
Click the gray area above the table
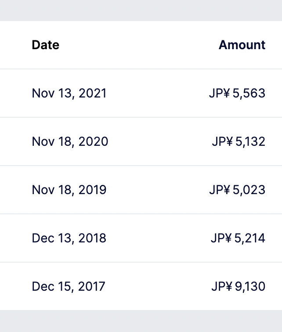click(x=141, y=11)
